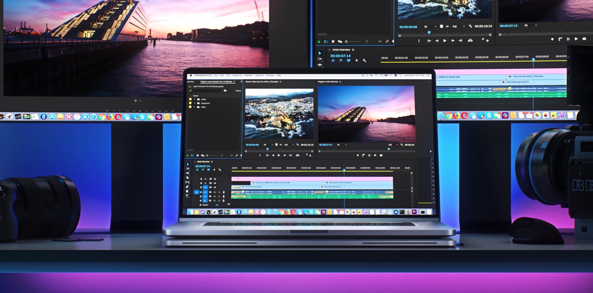Show hidden panels via double-arrow beside Project tab
The height and width of the screenshot is (293, 593).
[x=241, y=82]
